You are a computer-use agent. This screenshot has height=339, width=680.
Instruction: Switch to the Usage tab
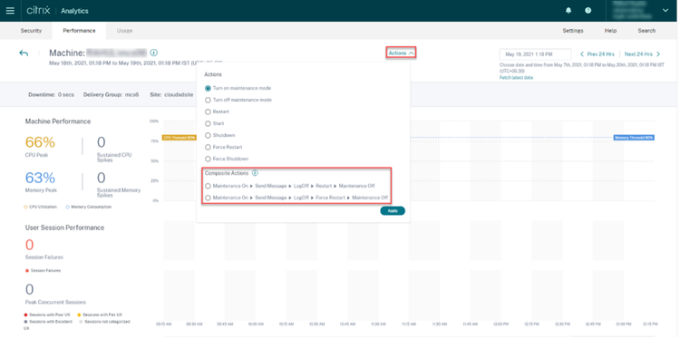pos(124,31)
